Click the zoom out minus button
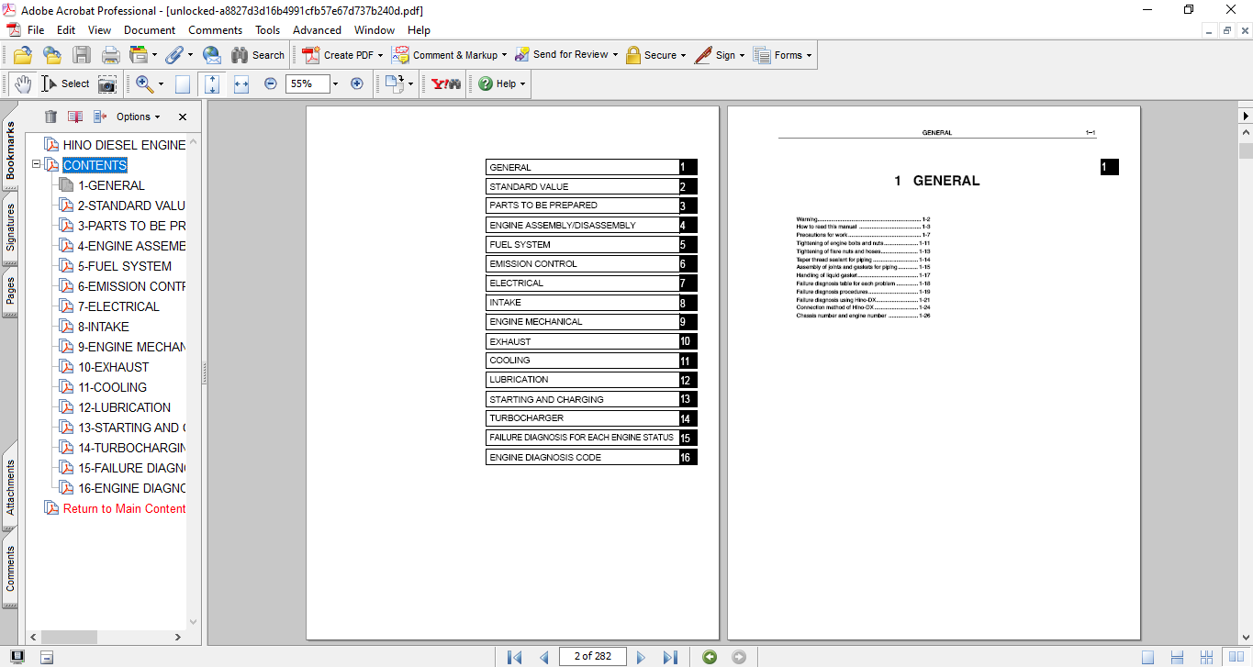This screenshot has width=1253, height=667. tap(271, 83)
